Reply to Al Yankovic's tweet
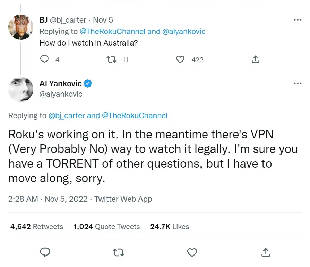Screen dimensions: 310x267 coord(45,252)
